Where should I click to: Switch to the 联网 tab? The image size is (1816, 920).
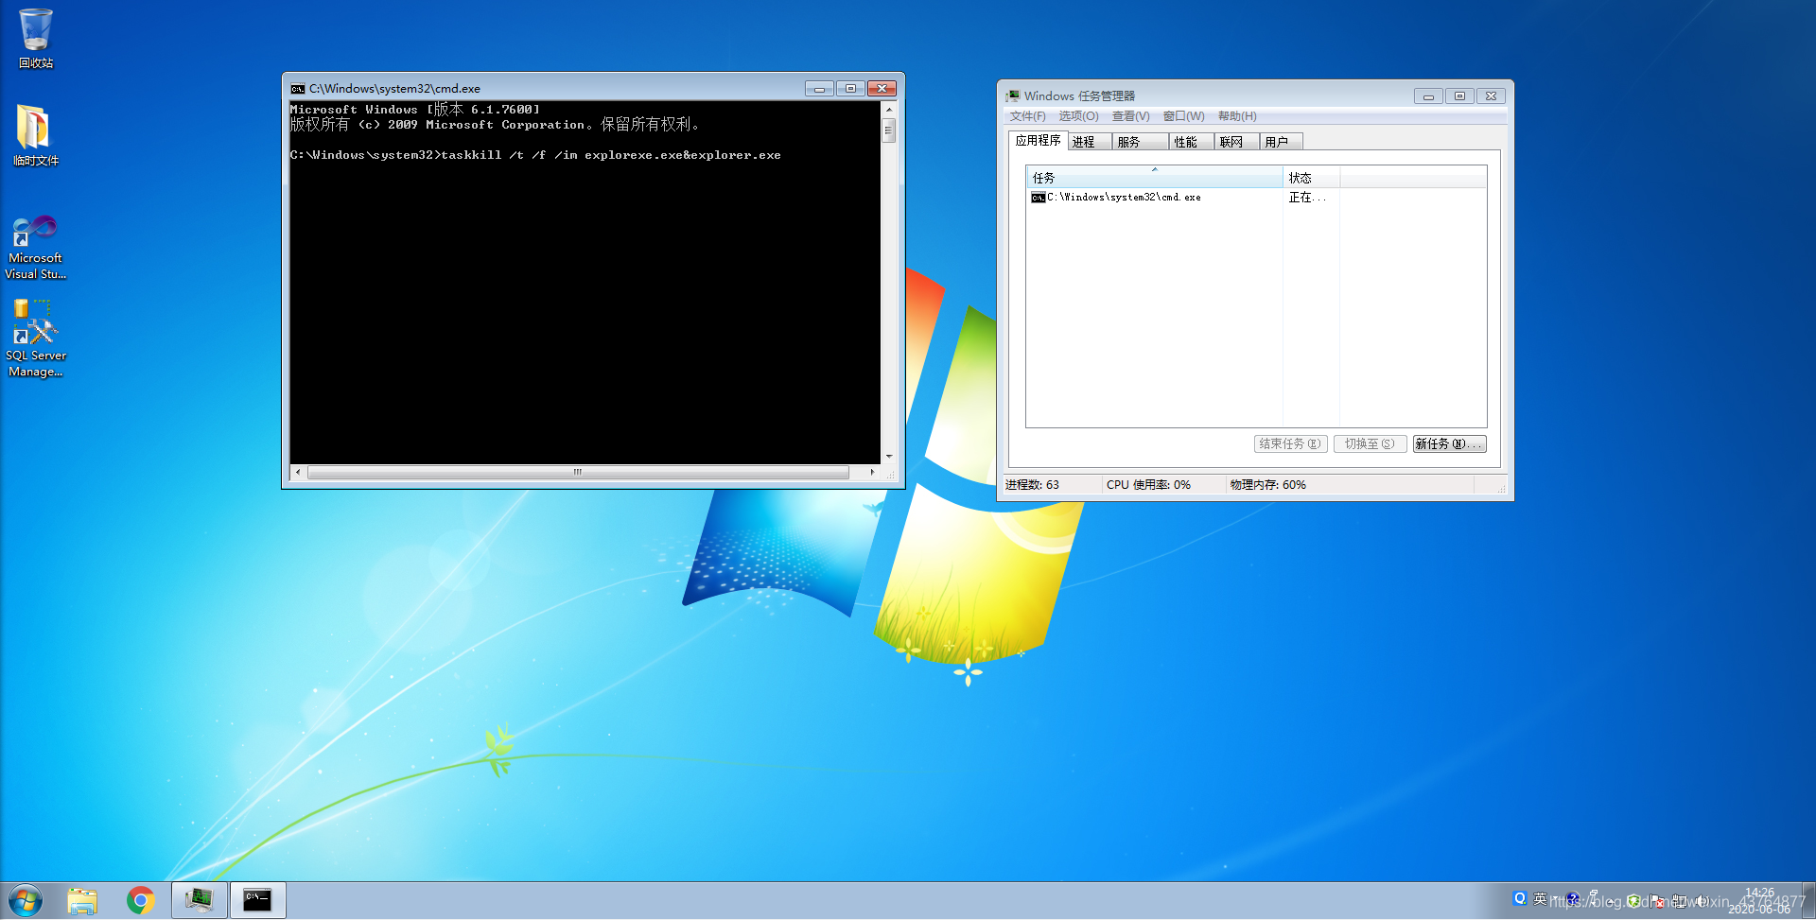tap(1236, 142)
